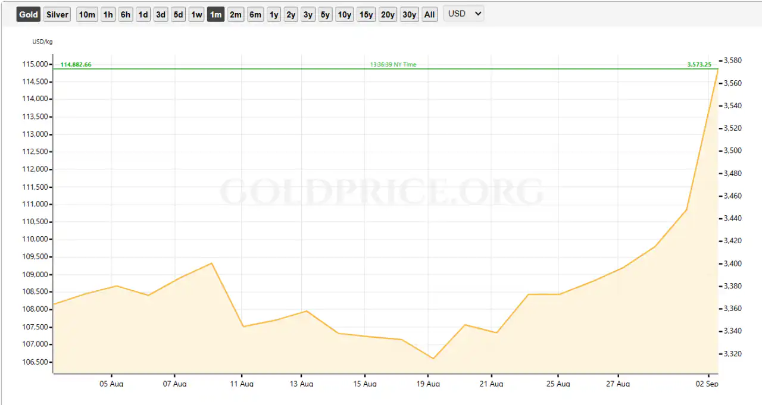Viewport: 762px width, 405px height.
Task: Switch to the 2 month chart
Action: (x=235, y=14)
